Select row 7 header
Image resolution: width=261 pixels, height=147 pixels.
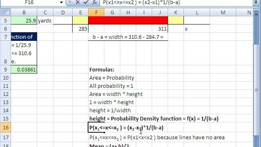coord(6,37)
